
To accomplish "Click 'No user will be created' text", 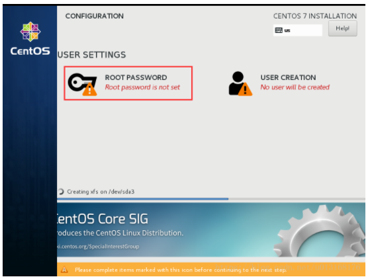I will tap(295, 87).
